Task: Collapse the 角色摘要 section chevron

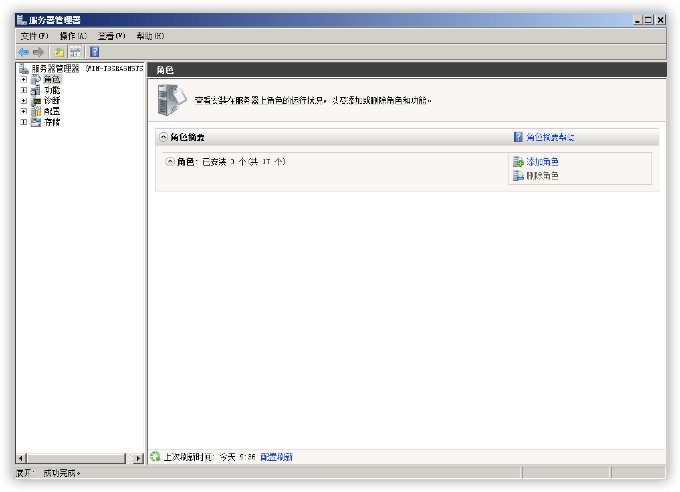Action: [x=163, y=137]
